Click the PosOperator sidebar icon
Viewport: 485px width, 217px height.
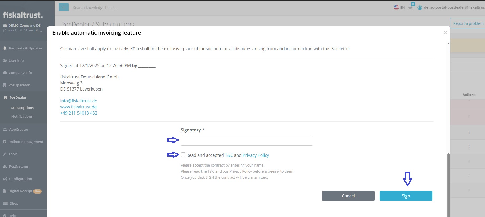pos(4,85)
